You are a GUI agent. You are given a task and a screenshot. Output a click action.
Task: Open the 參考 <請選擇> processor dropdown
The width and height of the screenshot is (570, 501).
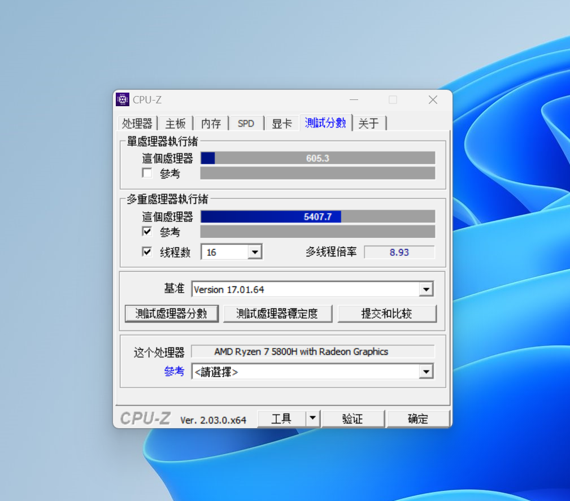426,372
